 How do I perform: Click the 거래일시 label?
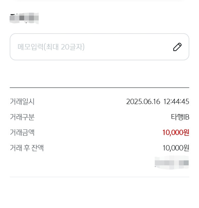[22, 102]
